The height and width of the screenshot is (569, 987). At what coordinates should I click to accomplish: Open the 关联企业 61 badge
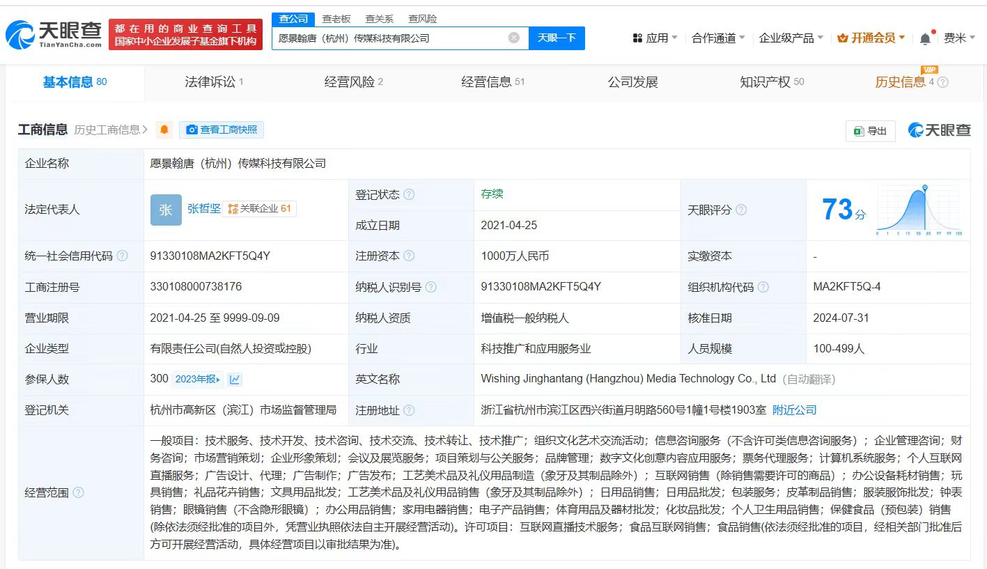[260, 208]
